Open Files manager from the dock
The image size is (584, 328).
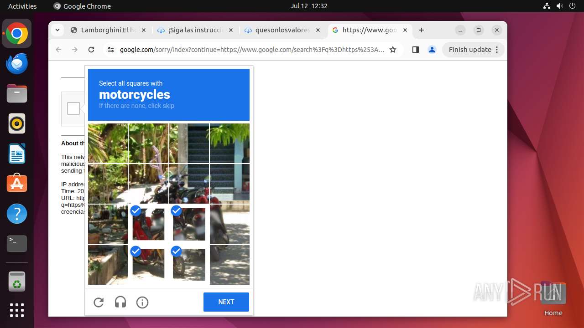[x=17, y=94]
